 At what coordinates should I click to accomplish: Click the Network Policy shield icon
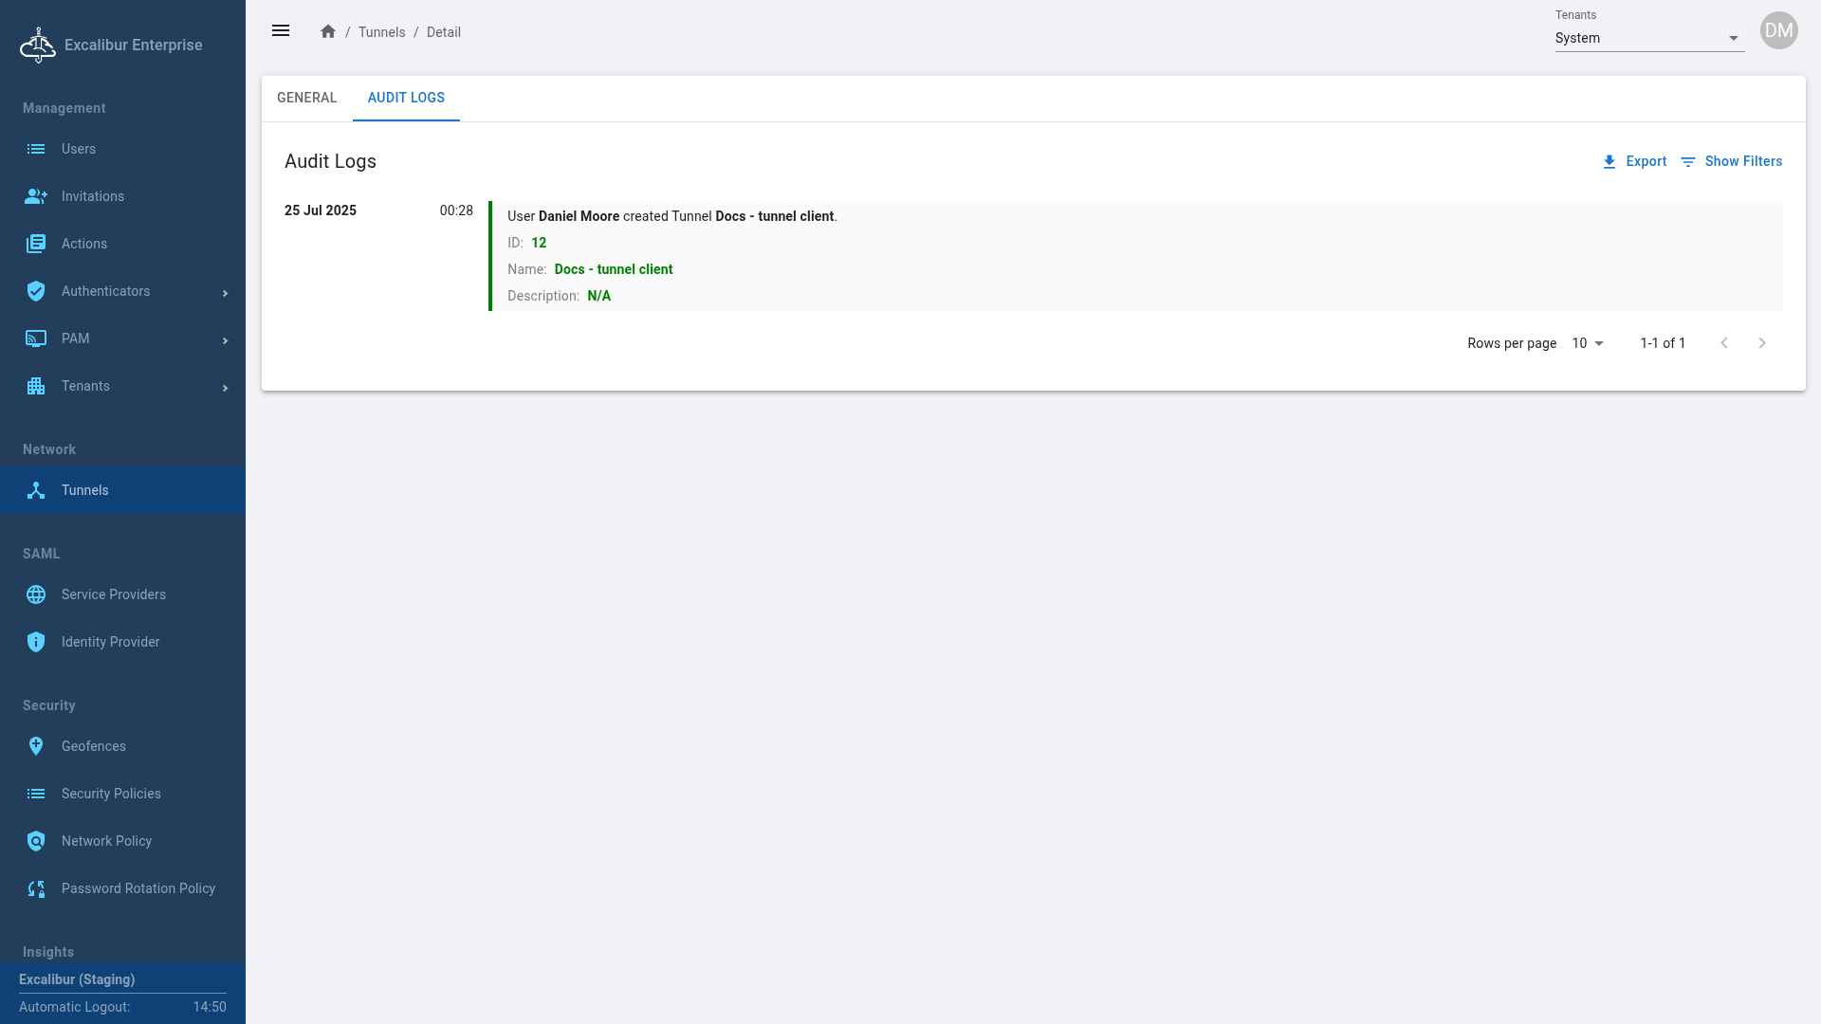coord(36,841)
